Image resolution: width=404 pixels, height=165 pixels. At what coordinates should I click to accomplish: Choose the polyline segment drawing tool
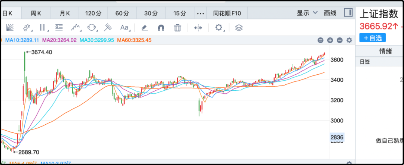27,28
